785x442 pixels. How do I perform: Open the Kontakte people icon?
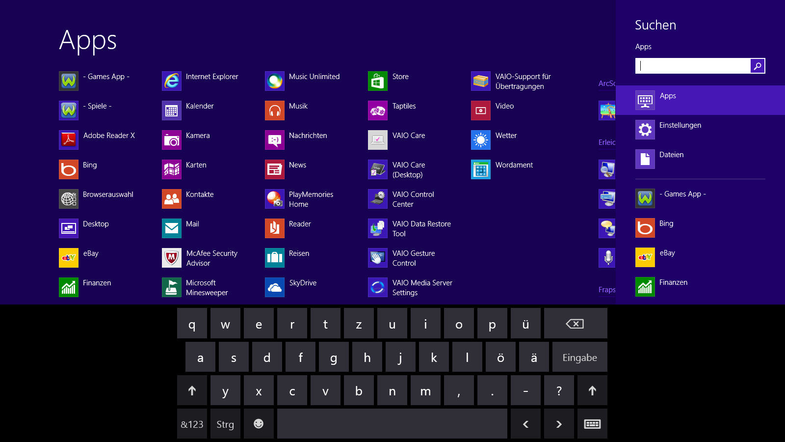point(172,199)
